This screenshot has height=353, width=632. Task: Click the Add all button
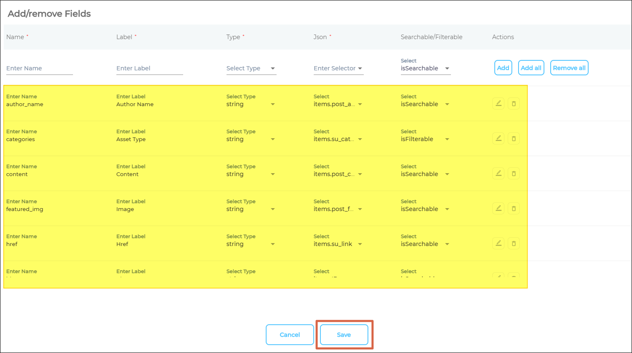[531, 68]
